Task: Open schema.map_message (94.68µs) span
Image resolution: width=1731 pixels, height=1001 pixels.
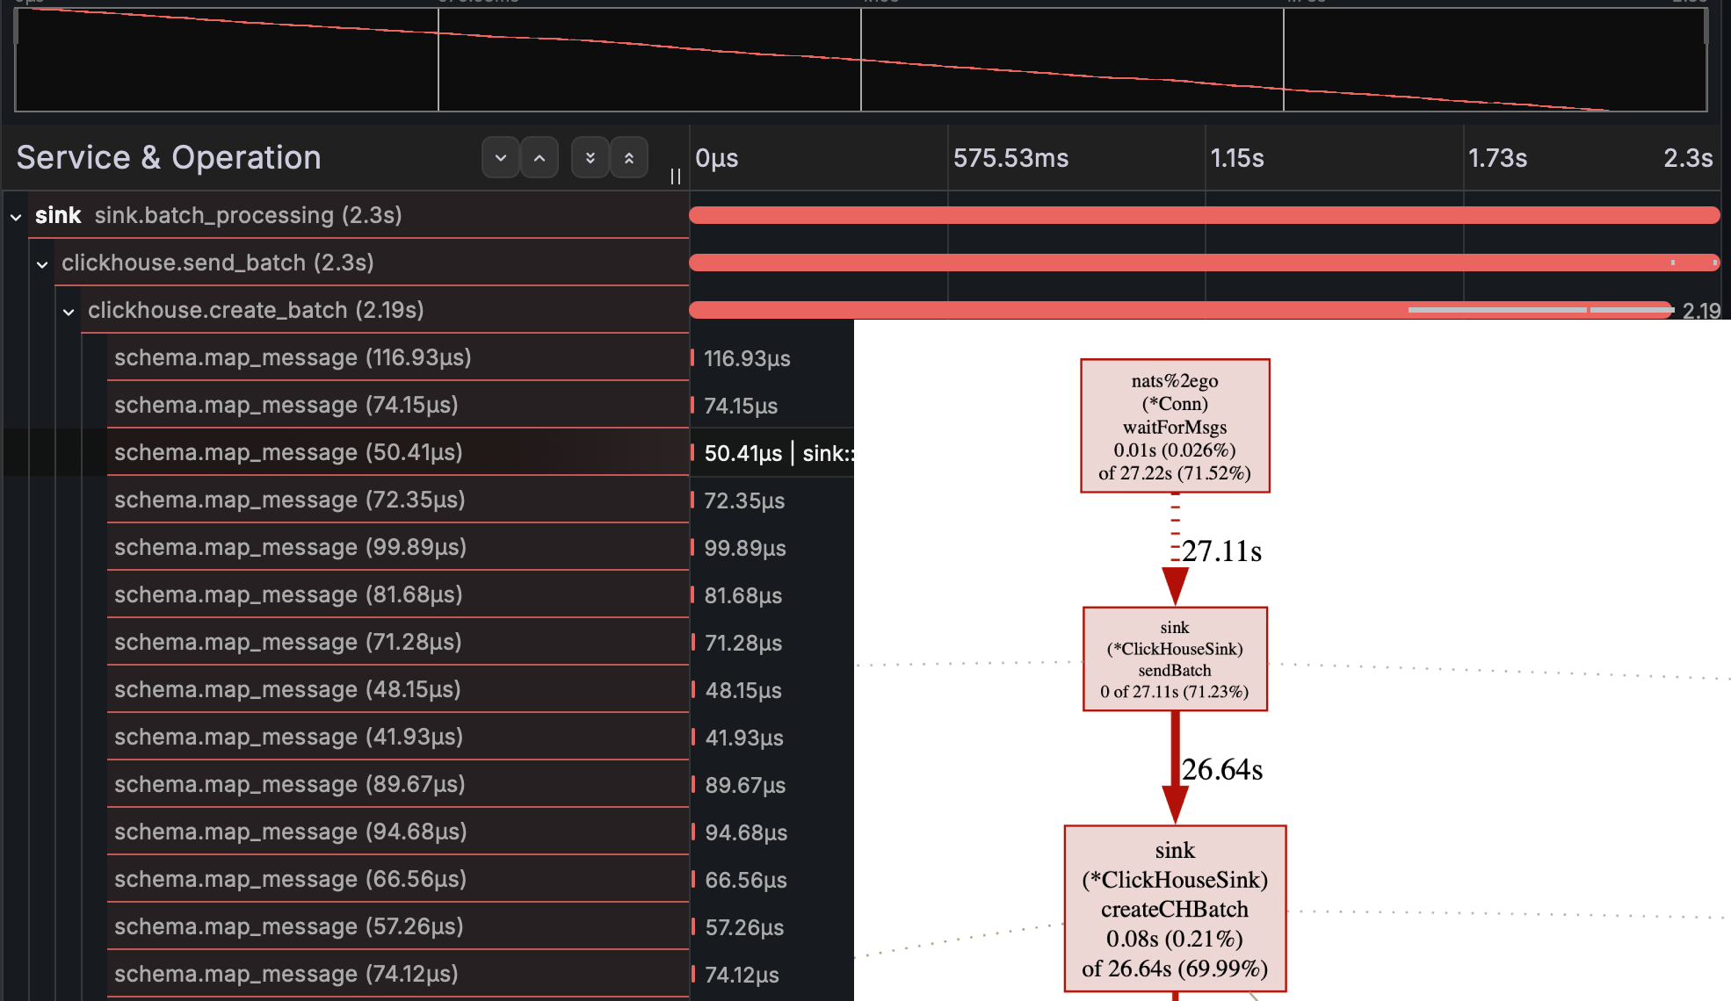Action: point(398,832)
